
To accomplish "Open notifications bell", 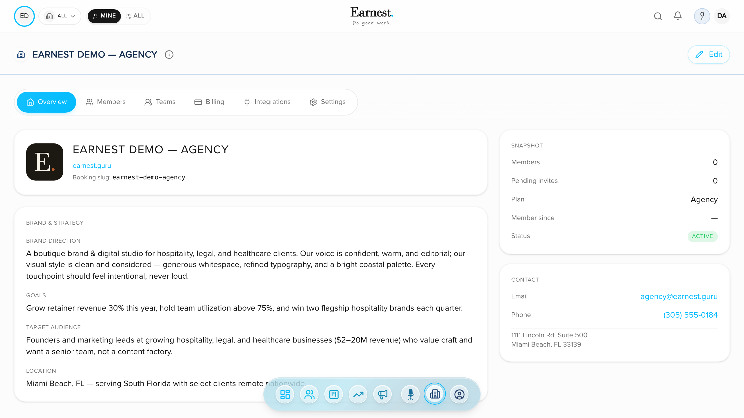I will (x=678, y=16).
